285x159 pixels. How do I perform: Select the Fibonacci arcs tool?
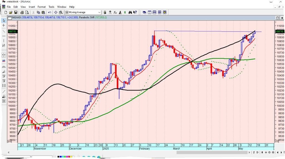(x=4, y=67)
